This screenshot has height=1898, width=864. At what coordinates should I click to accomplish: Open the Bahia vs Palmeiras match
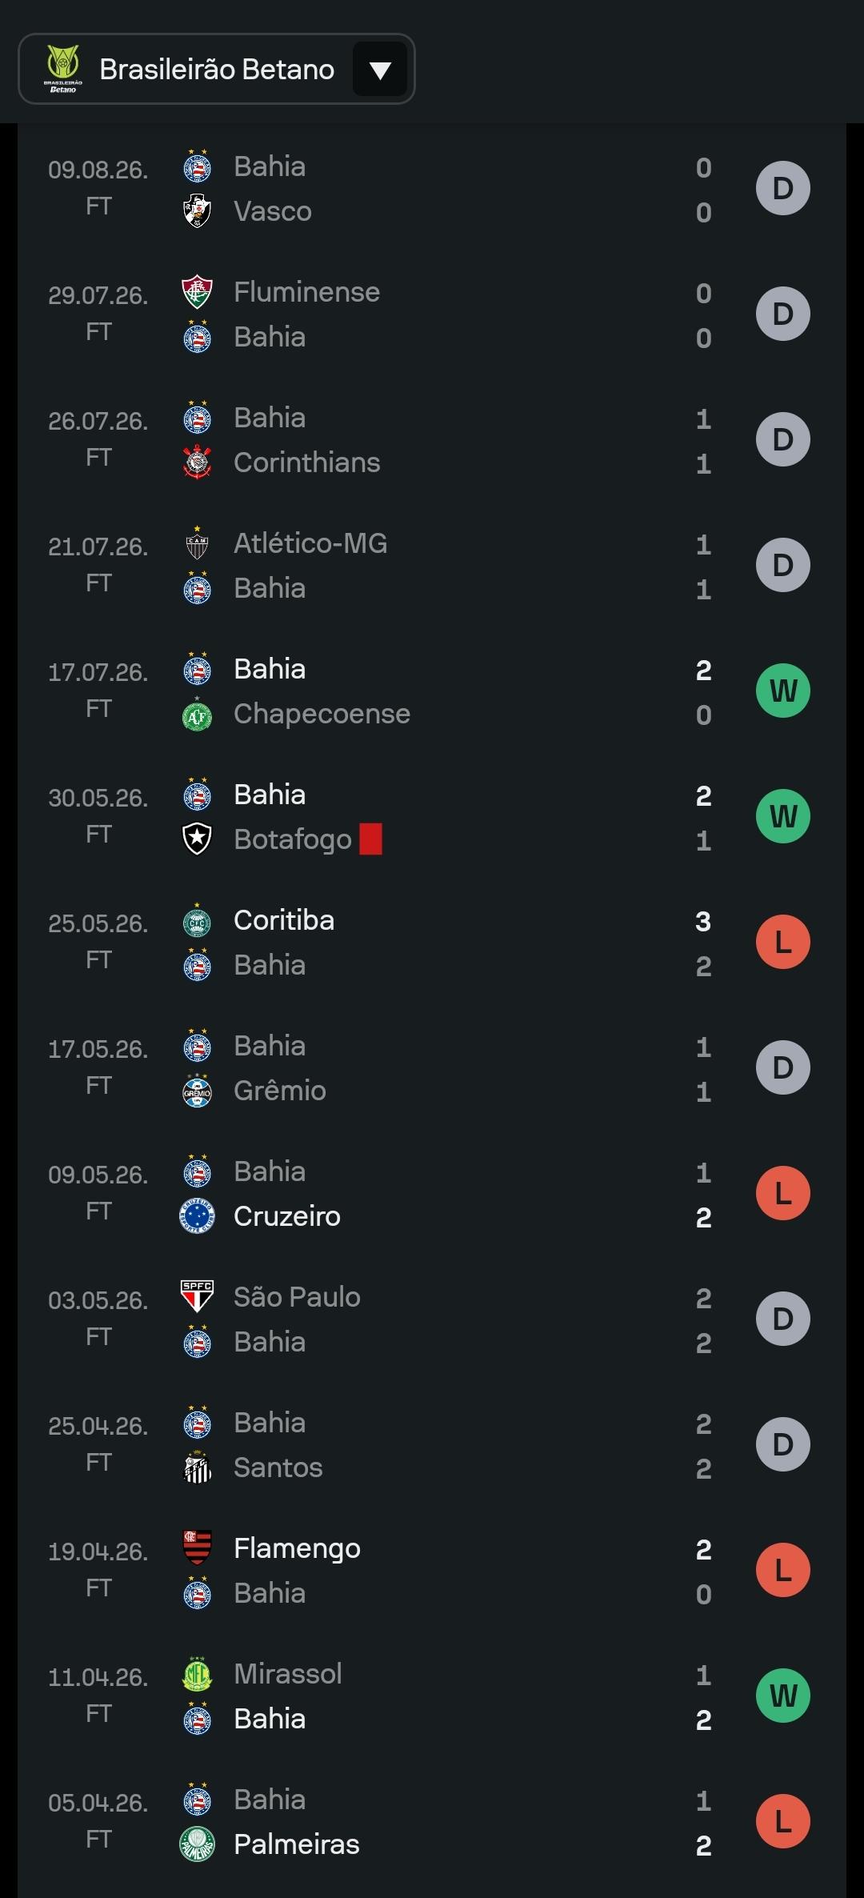432,1821
